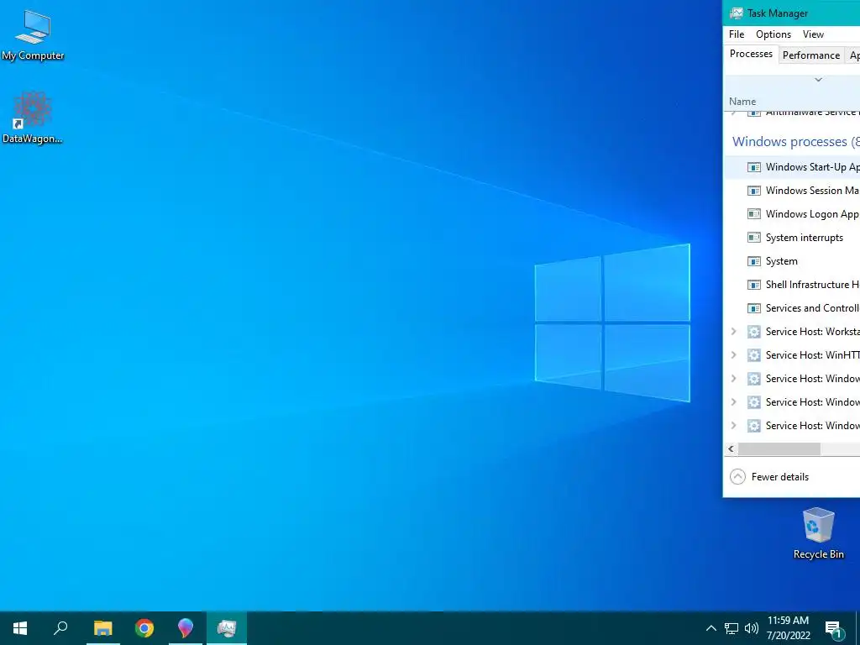860x645 pixels.
Task: Click the Shell Infrastructure Host process icon
Action: coord(754,286)
